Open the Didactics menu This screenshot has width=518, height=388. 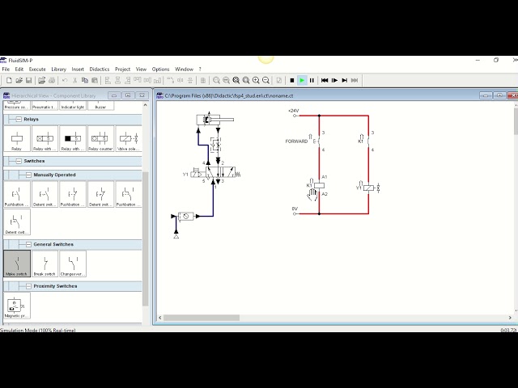pyautogui.click(x=100, y=70)
